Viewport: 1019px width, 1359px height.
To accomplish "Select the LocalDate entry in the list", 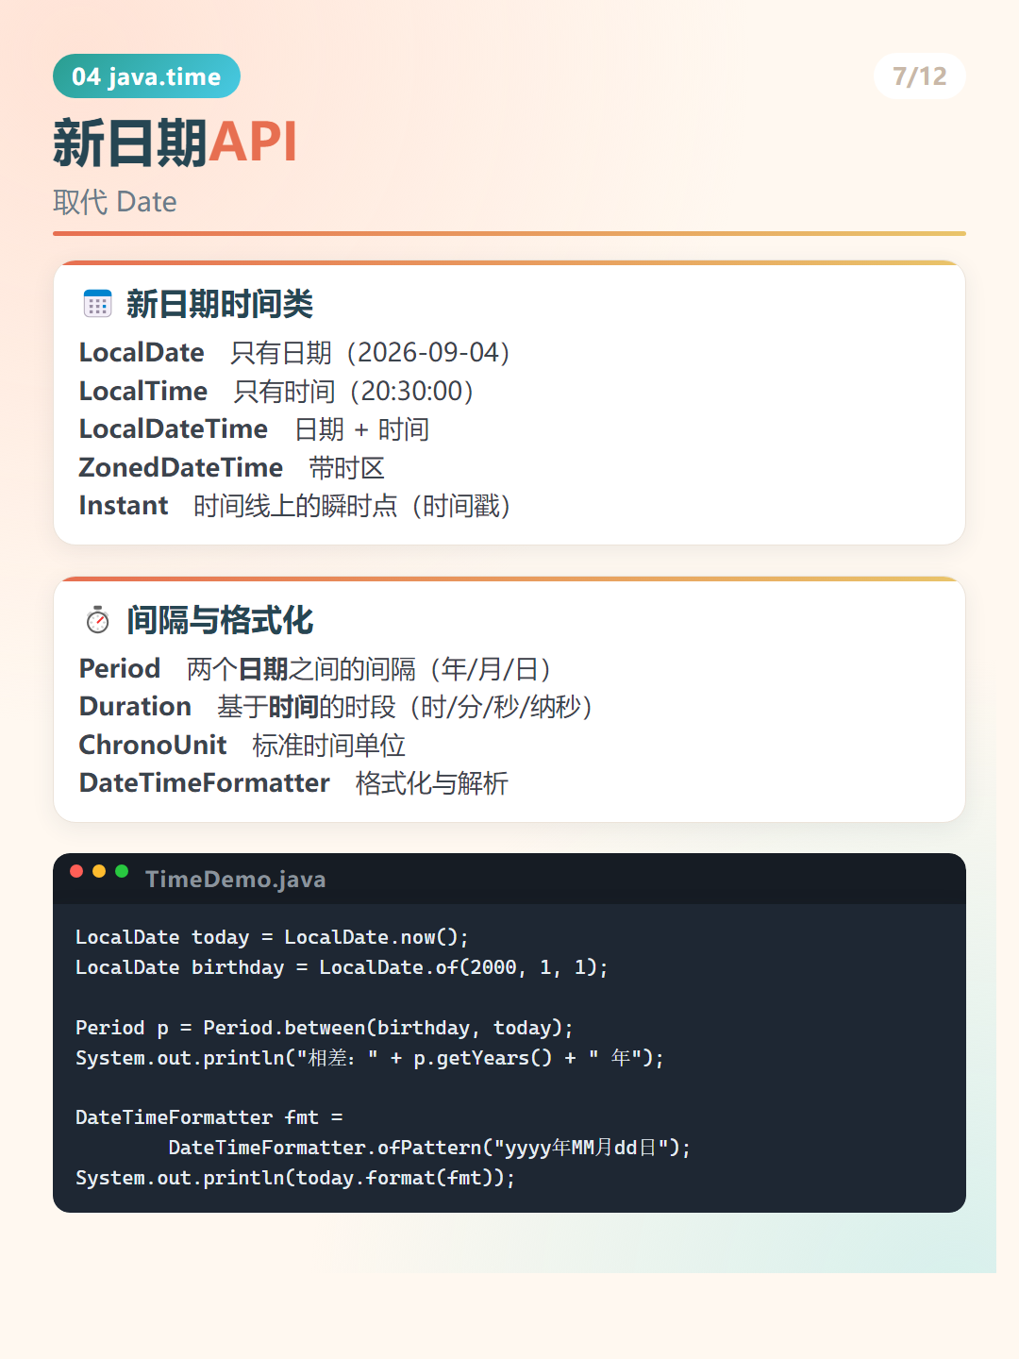I will tap(142, 353).
